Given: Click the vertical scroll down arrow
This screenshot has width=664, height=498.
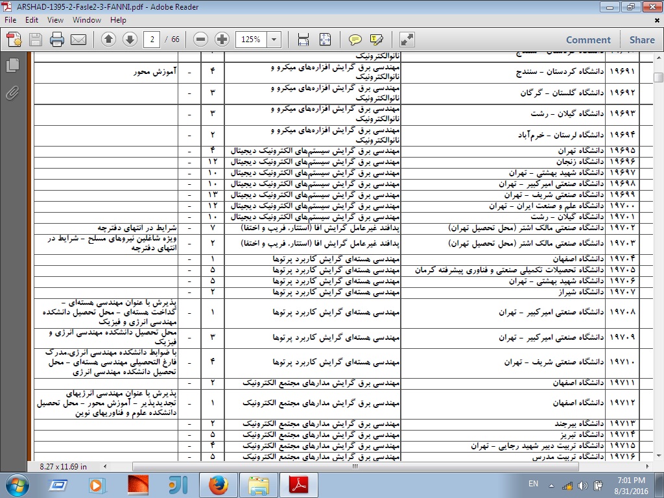Looking at the screenshot, I should [659, 456].
